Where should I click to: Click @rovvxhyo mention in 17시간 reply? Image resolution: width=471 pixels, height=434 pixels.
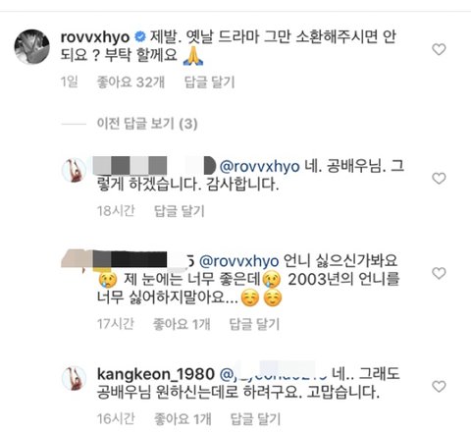(x=239, y=261)
